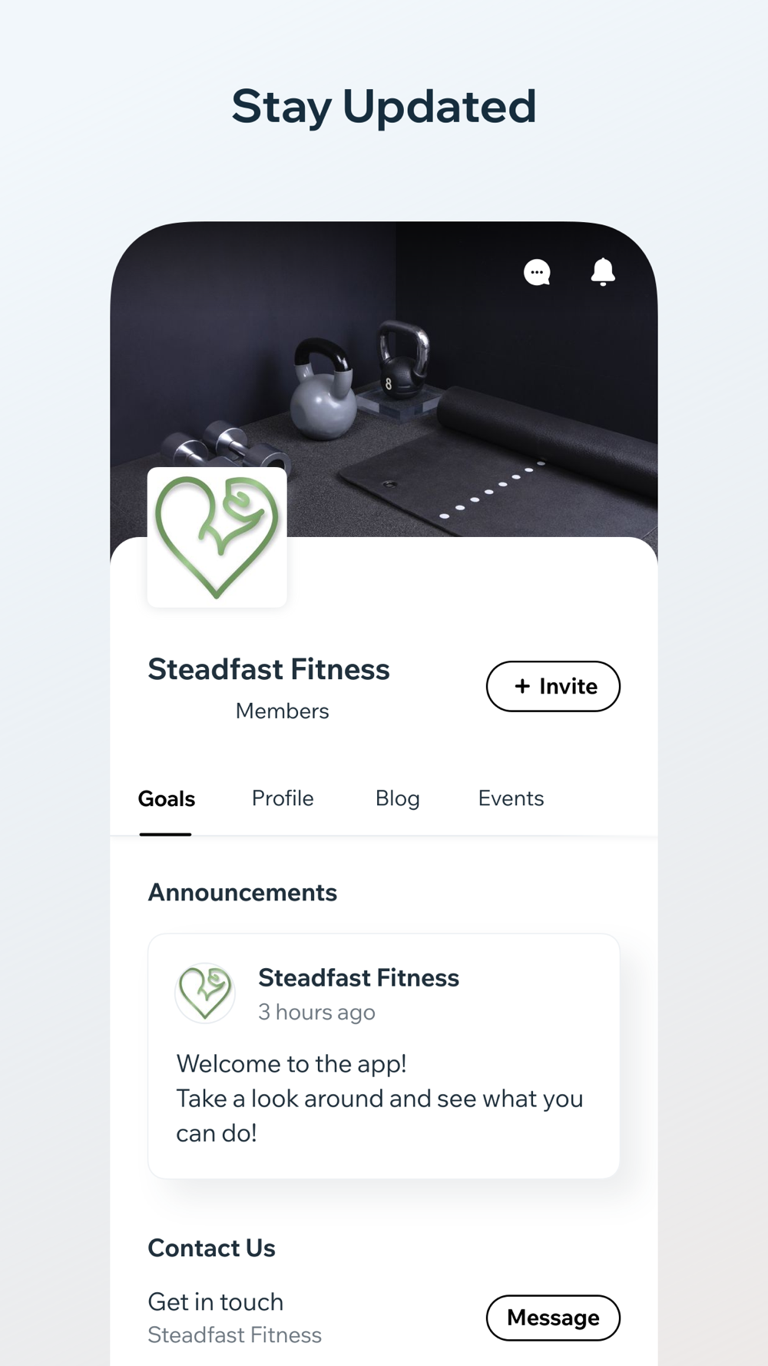Click the Invite button
The height and width of the screenshot is (1366, 768).
553,686
